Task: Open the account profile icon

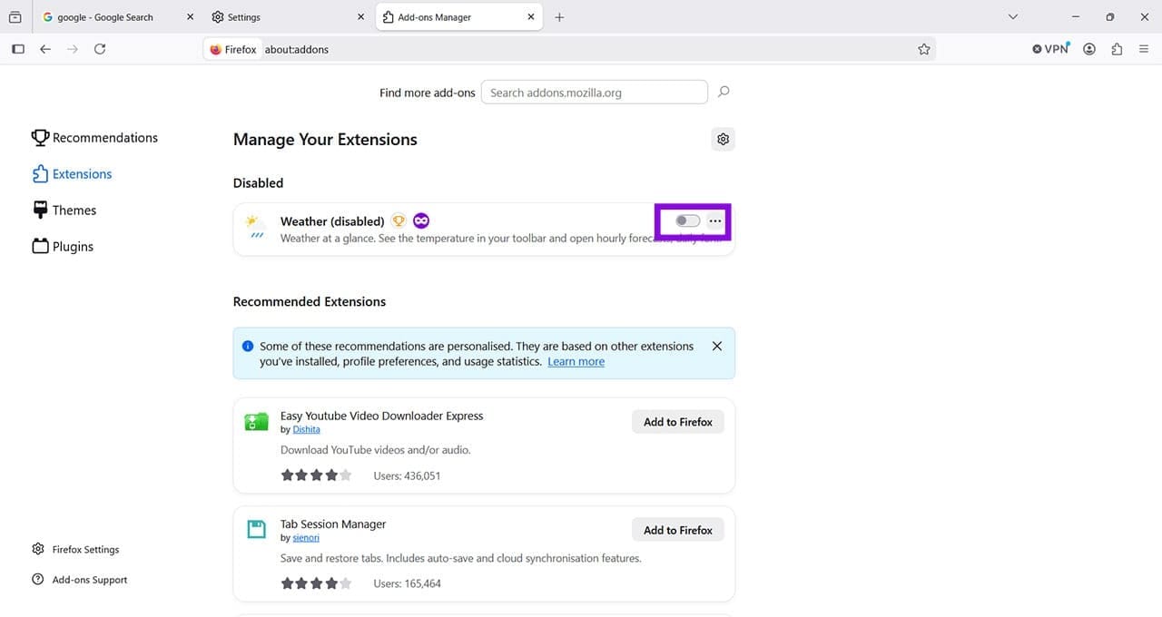Action: 1089,49
